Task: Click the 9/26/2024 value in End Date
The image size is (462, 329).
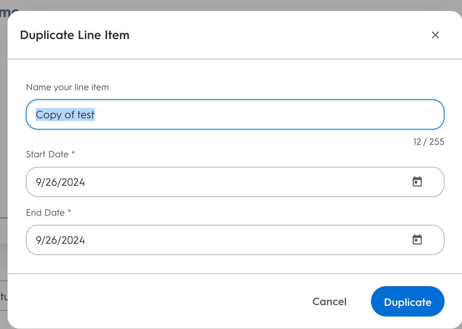Action: tap(60, 240)
